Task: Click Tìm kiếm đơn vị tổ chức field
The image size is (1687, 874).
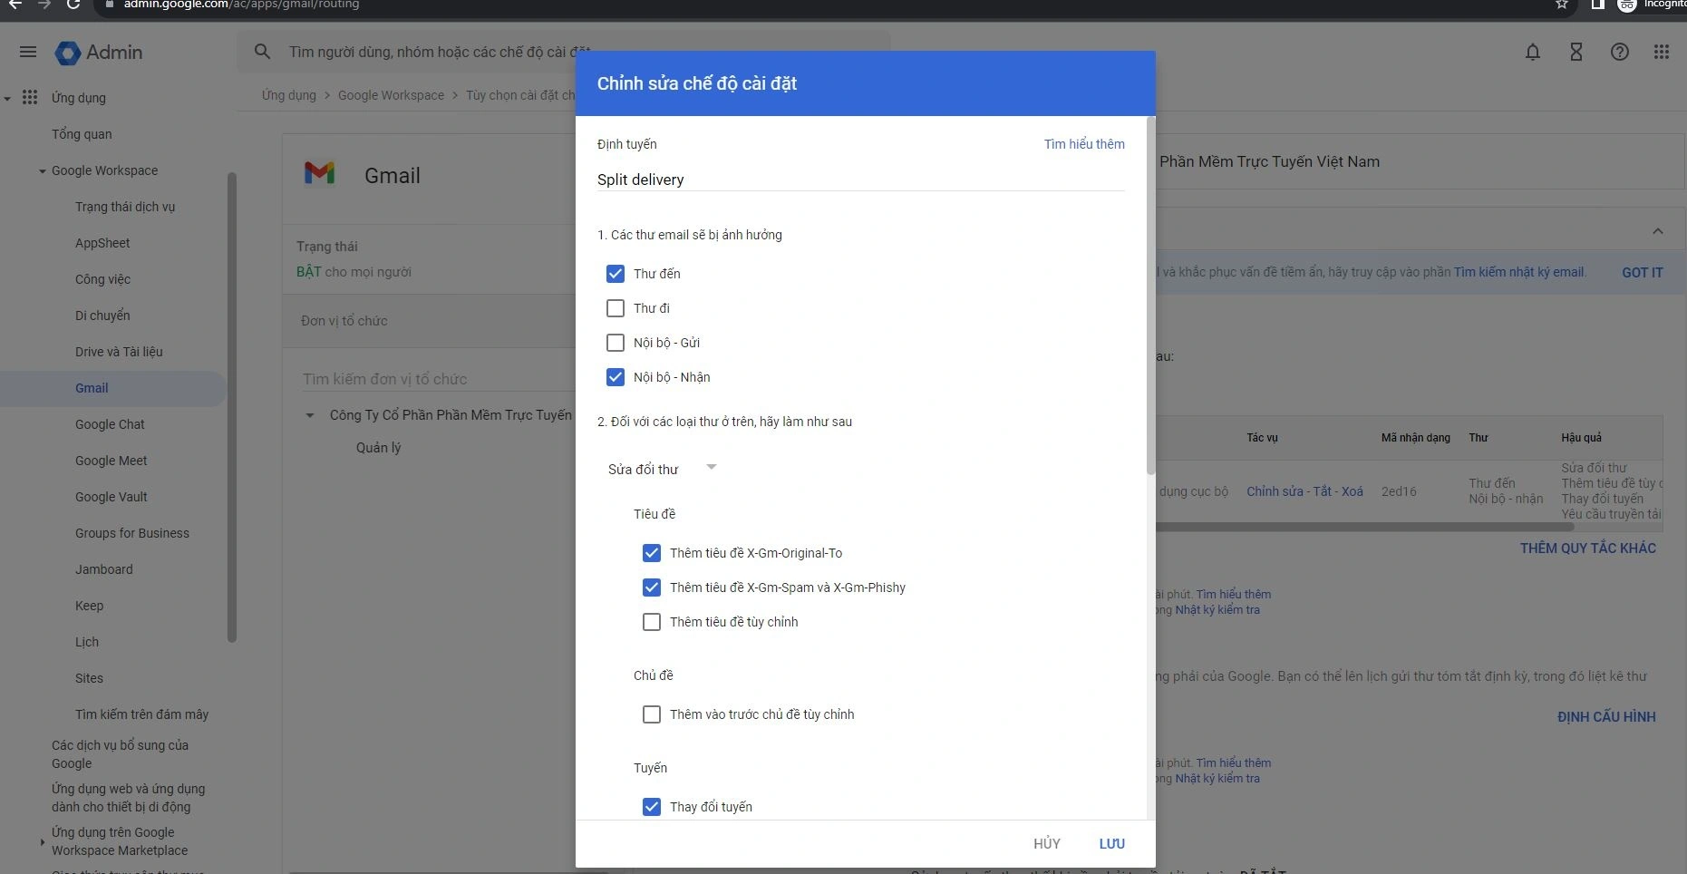Action: 439,379
